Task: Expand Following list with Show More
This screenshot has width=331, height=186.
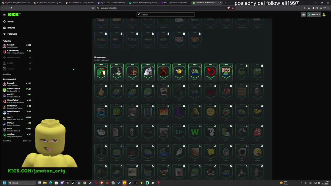Action: click(x=7, y=74)
